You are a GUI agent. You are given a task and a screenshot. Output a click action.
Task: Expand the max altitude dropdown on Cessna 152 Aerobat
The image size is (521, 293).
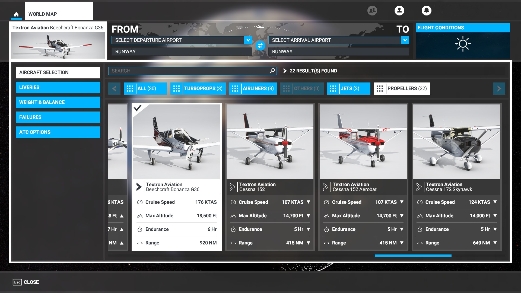402,216
